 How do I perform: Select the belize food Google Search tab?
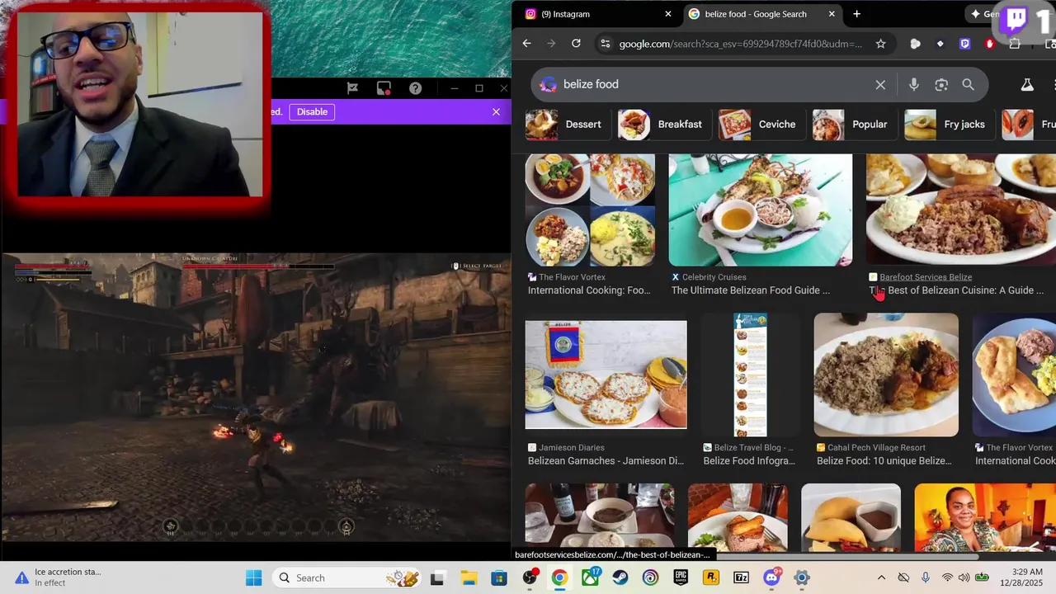(762, 14)
